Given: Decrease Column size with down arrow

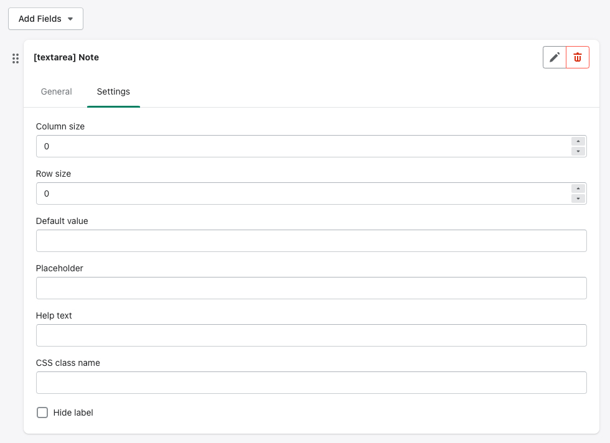Looking at the screenshot, I should [578, 151].
